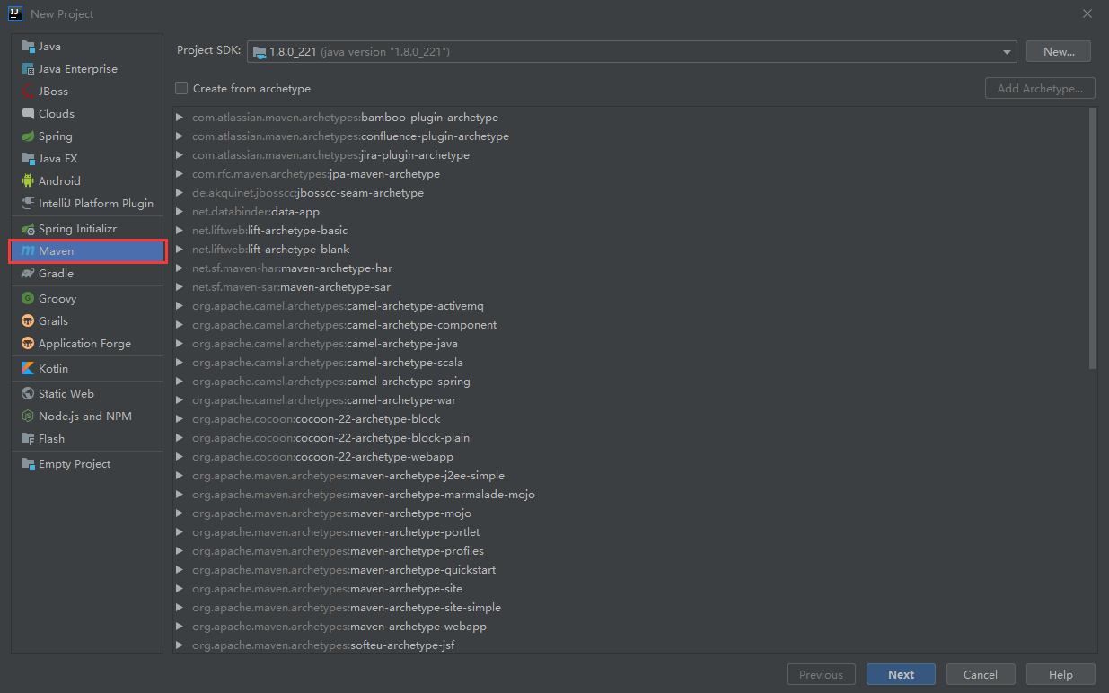Select camel-archetype-java row text

pyautogui.click(x=325, y=344)
